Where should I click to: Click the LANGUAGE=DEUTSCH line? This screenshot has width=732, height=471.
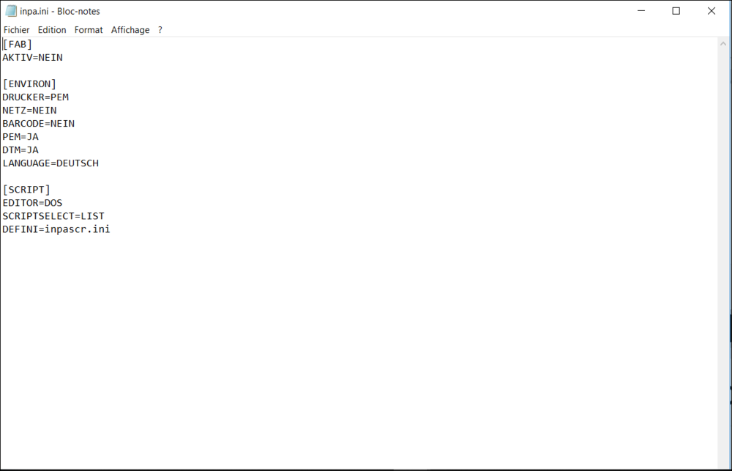pyautogui.click(x=51, y=163)
